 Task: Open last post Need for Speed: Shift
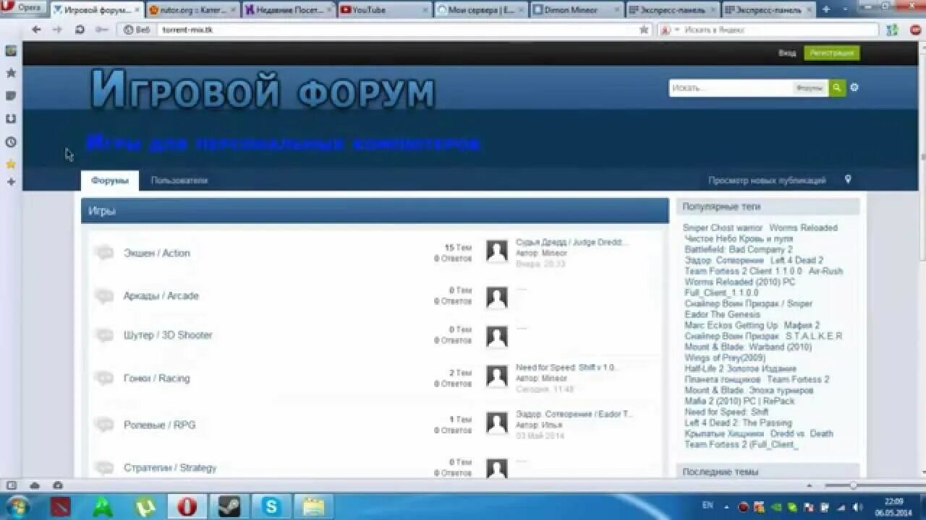click(x=566, y=368)
